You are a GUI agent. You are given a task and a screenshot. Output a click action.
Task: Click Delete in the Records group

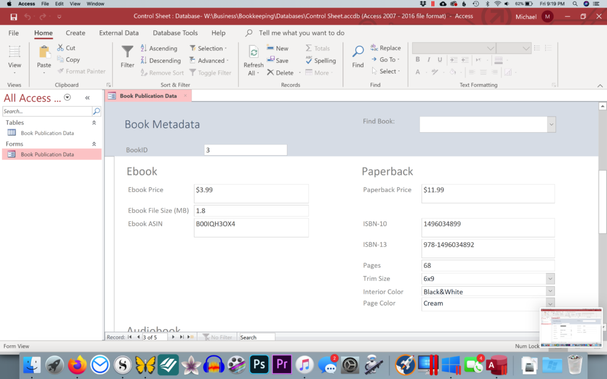(280, 73)
